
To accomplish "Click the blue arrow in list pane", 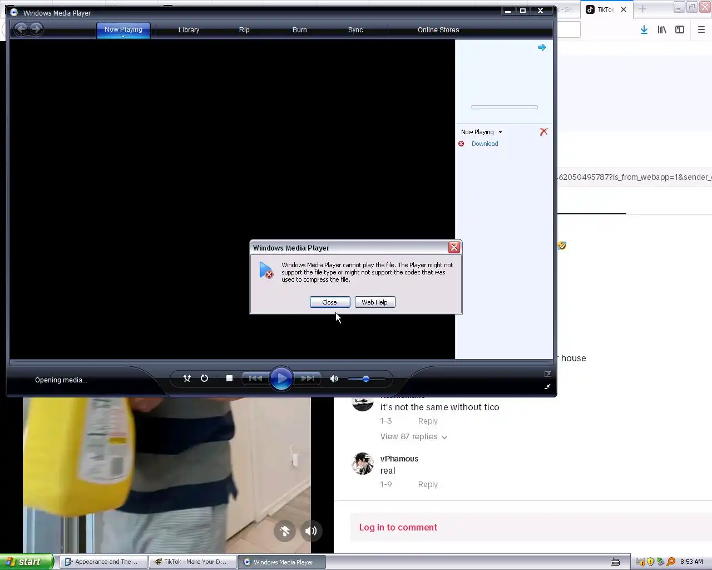I will 542,47.
